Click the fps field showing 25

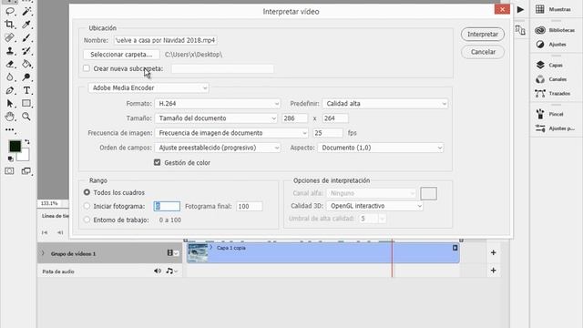tap(328, 133)
